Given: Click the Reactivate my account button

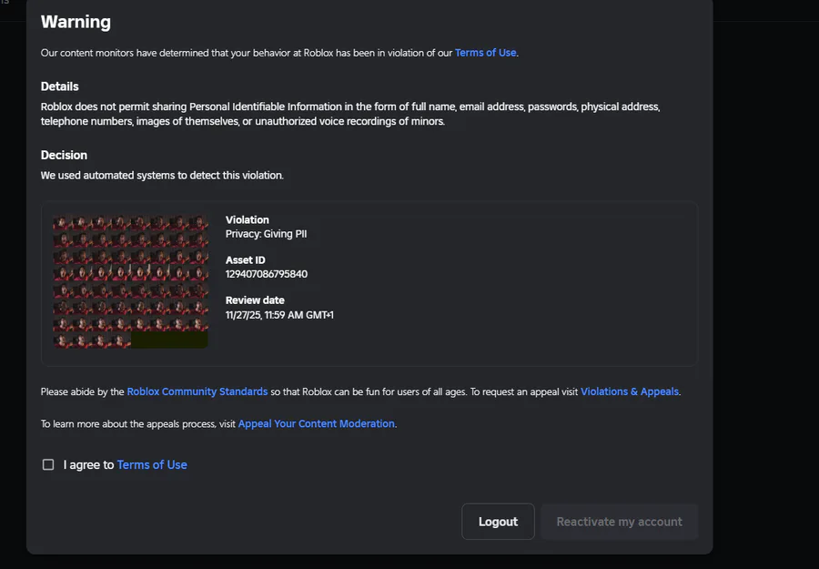Looking at the screenshot, I should [x=619, y=522].
